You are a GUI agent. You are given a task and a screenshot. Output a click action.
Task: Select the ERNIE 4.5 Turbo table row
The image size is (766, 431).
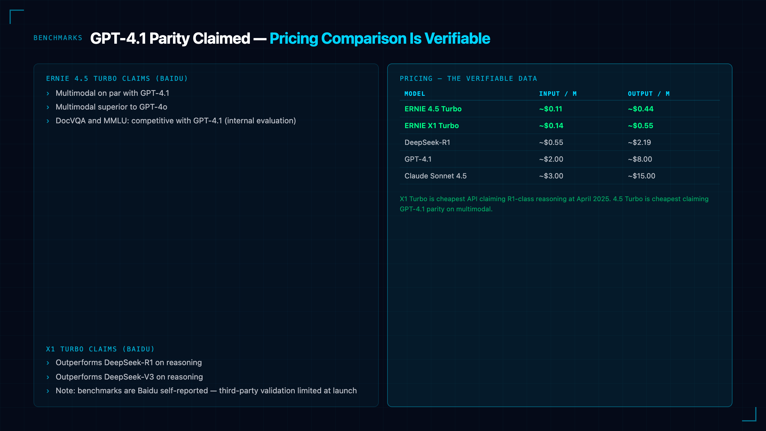pos(560,109)
